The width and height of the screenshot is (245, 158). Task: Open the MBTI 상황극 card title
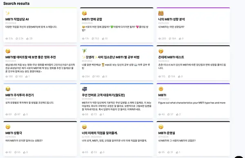pos(14,133)
